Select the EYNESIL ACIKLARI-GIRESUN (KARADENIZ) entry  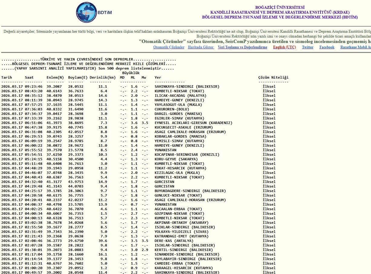pos(194,123)
